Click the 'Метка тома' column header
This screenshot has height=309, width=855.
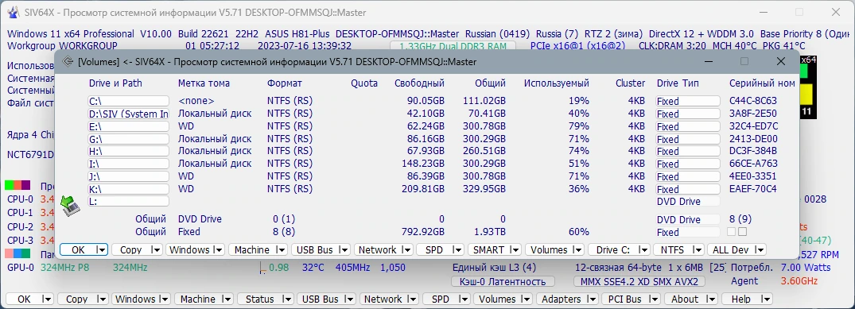point(204,83)
